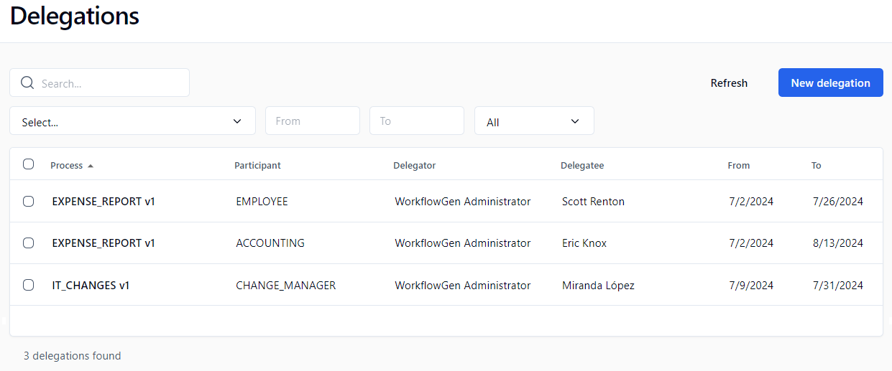The width and height of the screenshot is (892, 371).
Task: Click the search magnifier icon
Action: 27,83
